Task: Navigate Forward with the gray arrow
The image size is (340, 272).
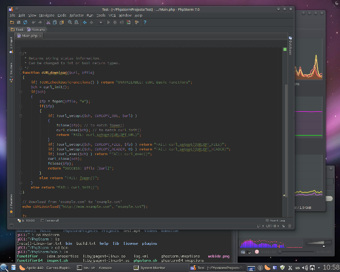Action: [x=91, y=22]
